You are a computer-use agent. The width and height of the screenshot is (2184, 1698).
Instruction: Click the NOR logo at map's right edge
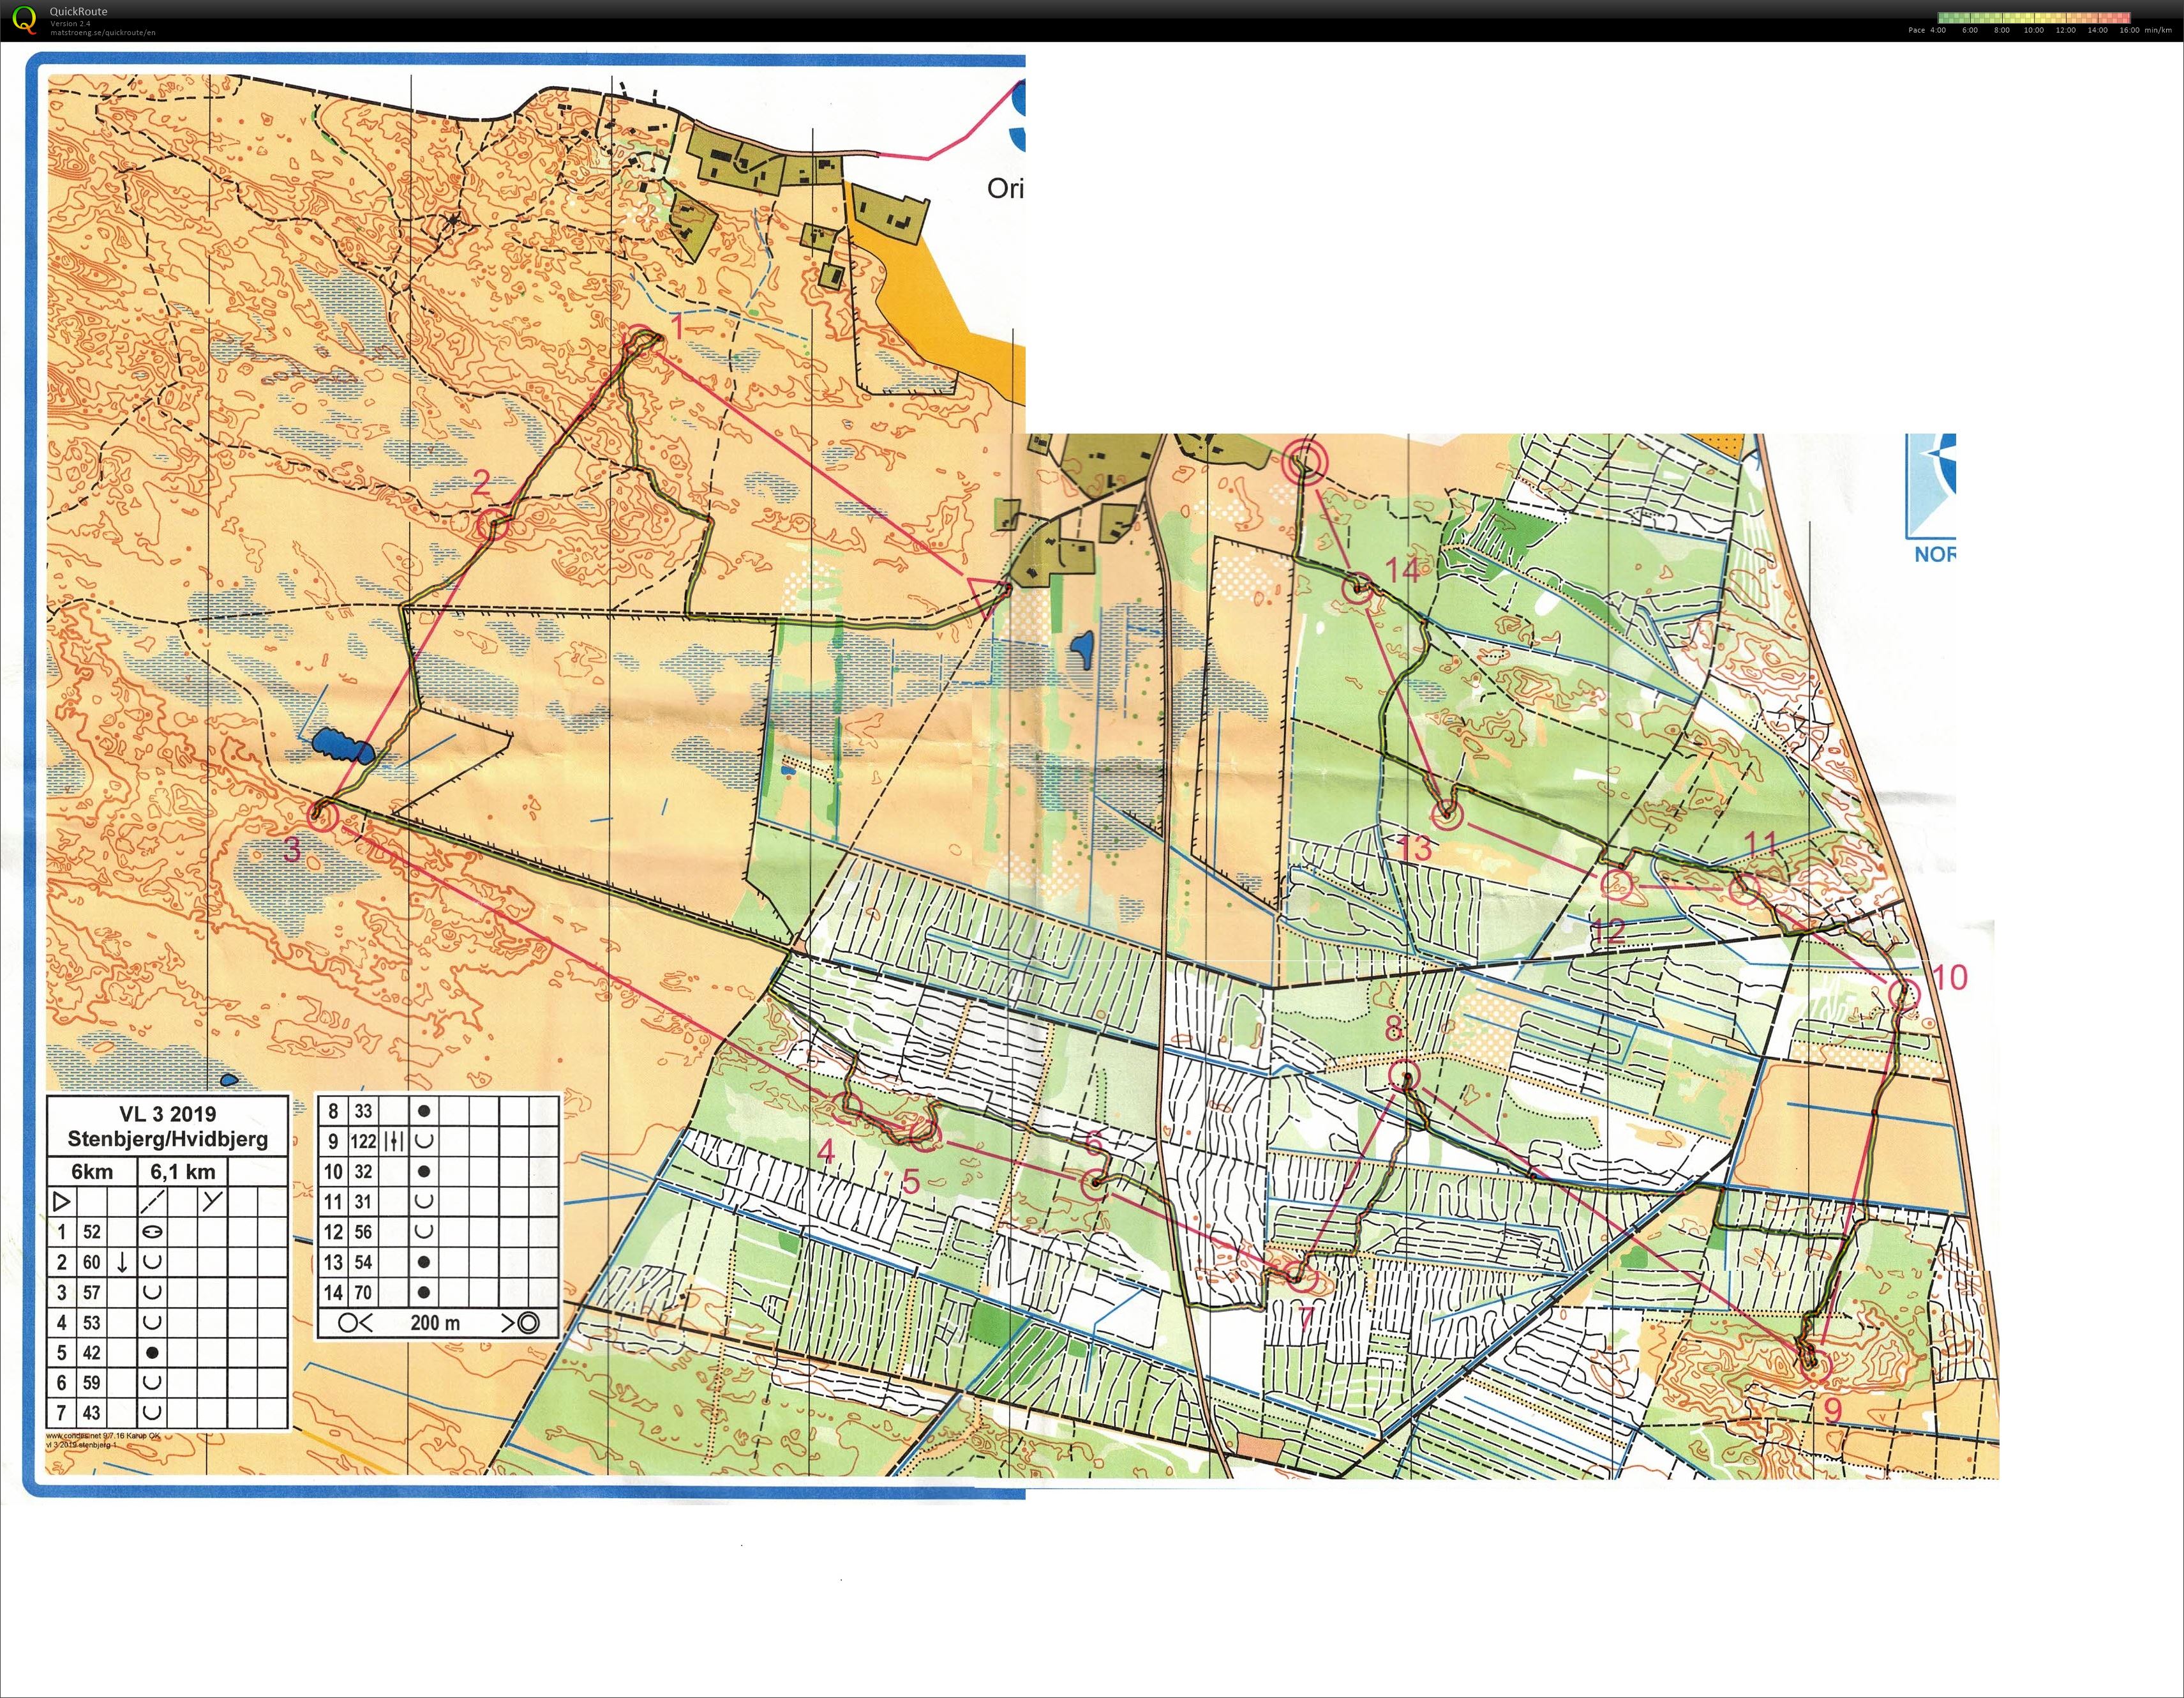tap(1930, 497)
